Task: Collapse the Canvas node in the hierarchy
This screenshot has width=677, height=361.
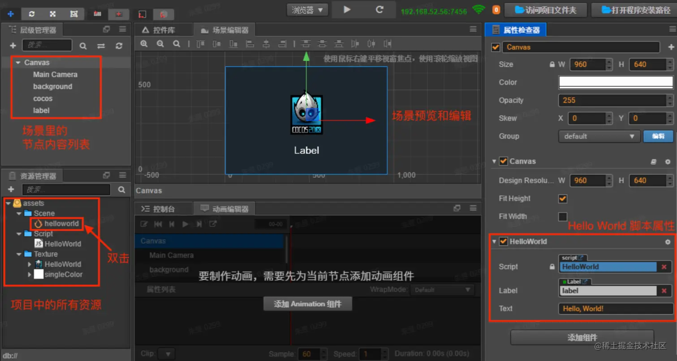Action: point(18,63)
